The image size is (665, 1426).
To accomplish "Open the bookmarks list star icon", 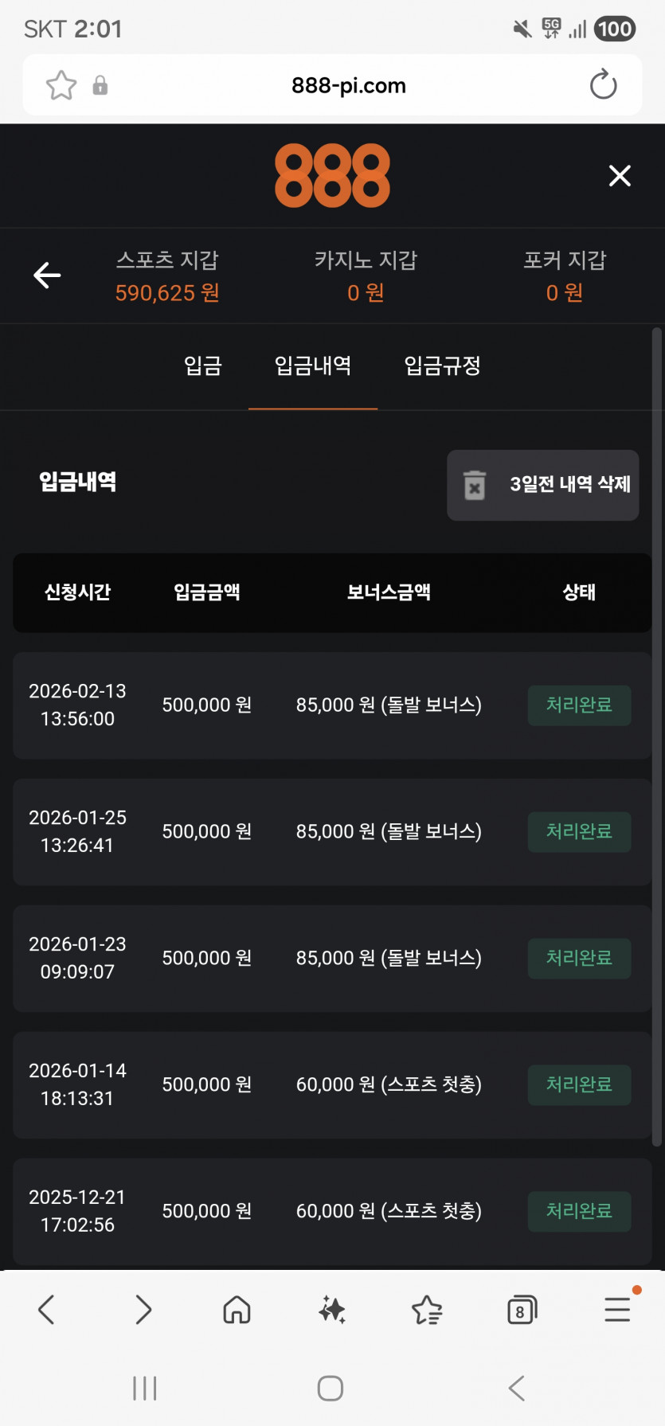I will coord(427,1310).
